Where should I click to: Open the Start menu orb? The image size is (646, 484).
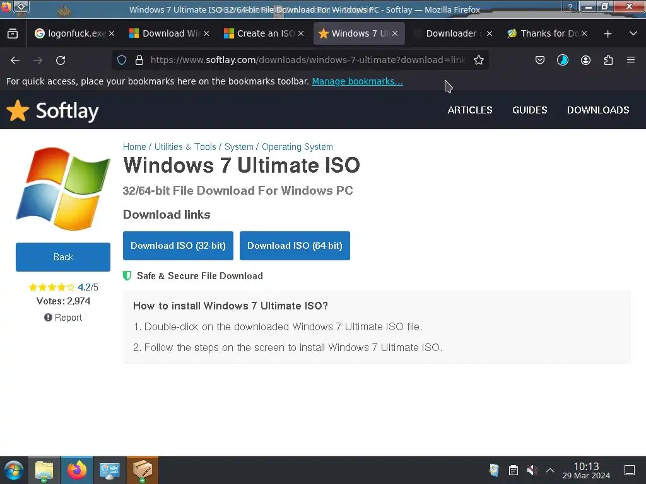coord(14,470)
